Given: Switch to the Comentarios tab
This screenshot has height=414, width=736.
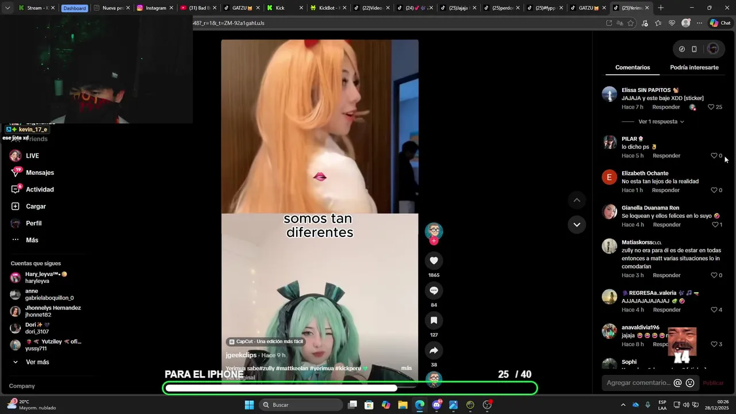Looking at the screenshot, I should click(632, 67).
